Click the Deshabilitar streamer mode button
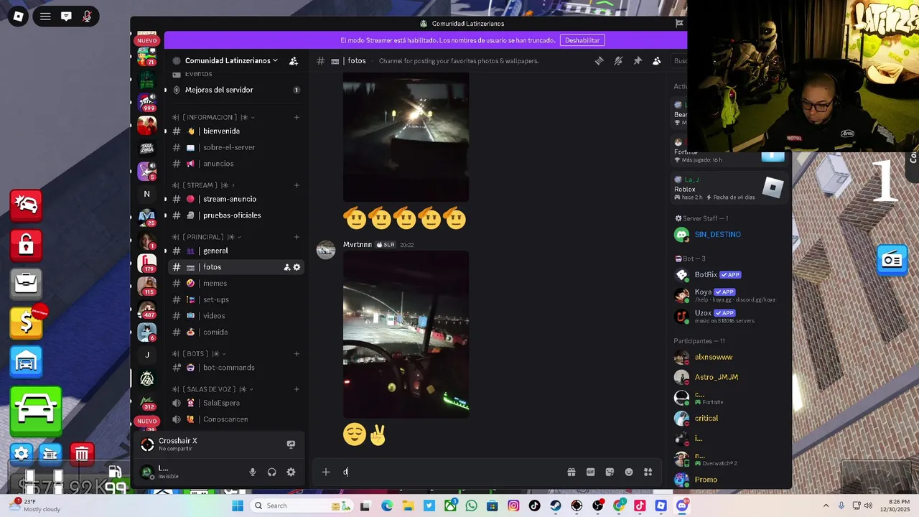This screenshot has height=517, width=919. coord(582,40)
